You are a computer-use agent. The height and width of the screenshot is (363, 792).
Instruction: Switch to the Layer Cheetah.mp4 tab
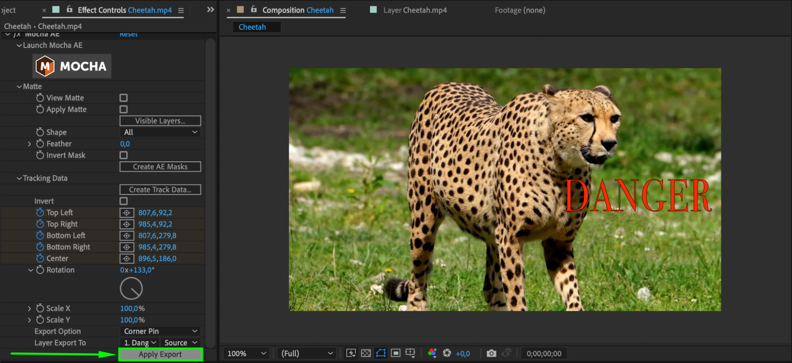(x=414, y=10)
